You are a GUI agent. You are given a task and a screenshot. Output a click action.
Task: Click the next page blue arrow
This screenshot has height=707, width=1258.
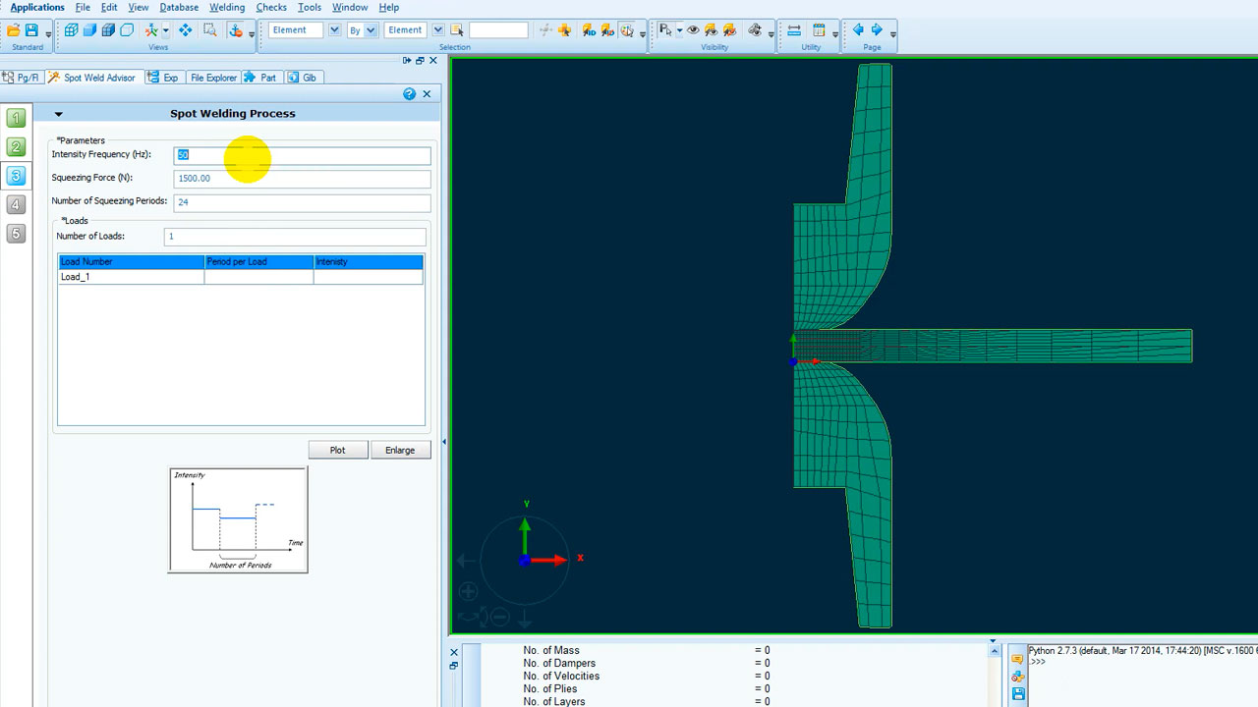point(877,30)
